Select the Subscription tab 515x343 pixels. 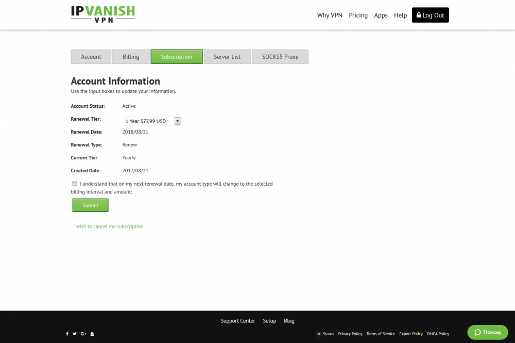[x=176, y=57]
